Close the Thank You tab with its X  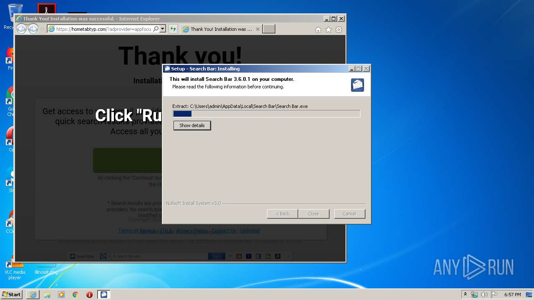click(x=258, y=29)
